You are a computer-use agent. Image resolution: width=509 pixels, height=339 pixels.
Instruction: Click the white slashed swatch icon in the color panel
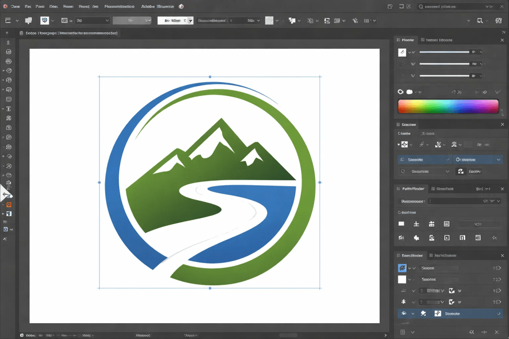coord(402,52)
